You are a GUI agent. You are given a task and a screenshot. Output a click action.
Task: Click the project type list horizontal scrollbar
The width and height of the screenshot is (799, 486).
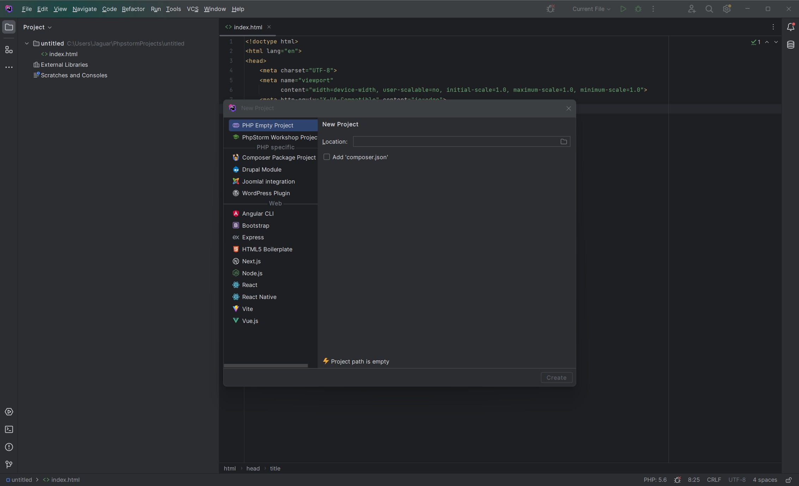point(266,366)
